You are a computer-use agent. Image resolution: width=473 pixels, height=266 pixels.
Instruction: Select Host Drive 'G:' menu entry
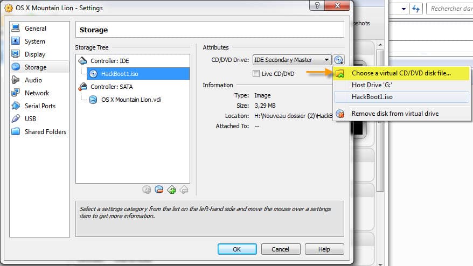(401, 85)
